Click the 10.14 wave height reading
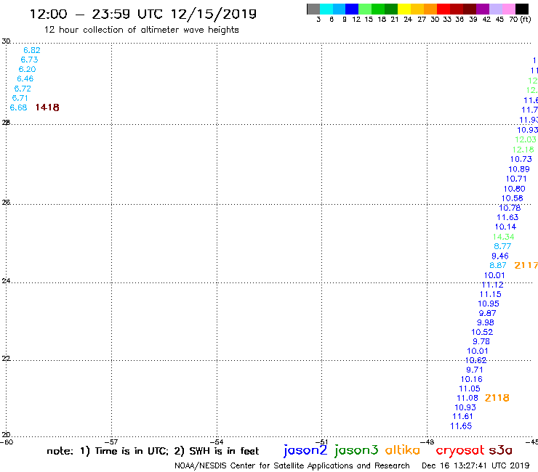 (x=505, y=227)
